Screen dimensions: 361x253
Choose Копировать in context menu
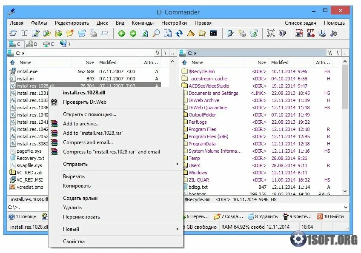click(x=116, y=186)
